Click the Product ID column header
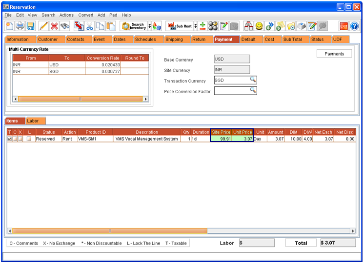 [x=96, y=132]
